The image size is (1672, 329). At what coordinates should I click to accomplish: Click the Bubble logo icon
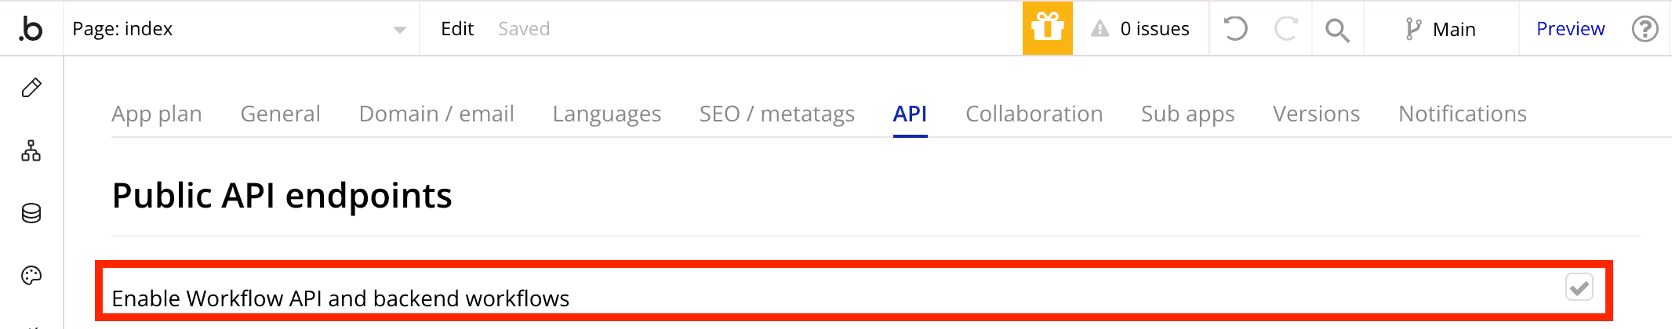[x=31, y=29]
